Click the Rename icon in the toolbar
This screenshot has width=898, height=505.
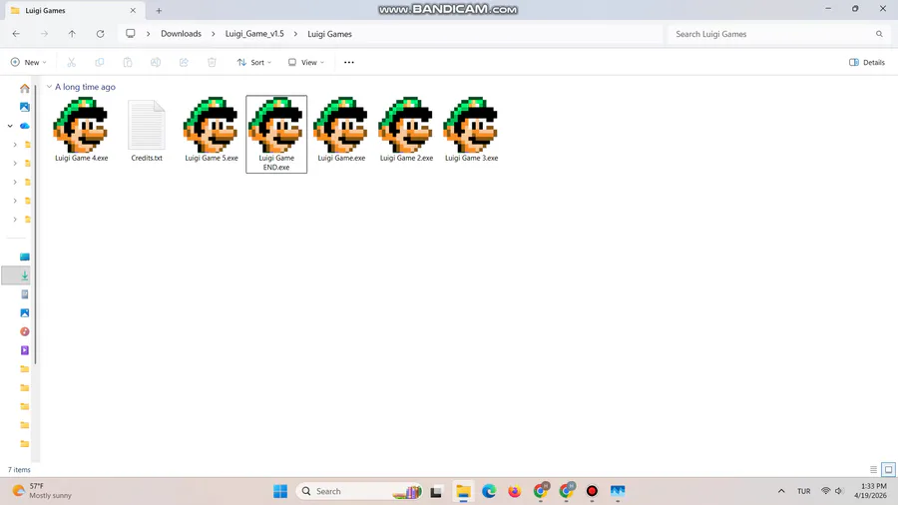[156, 63]
